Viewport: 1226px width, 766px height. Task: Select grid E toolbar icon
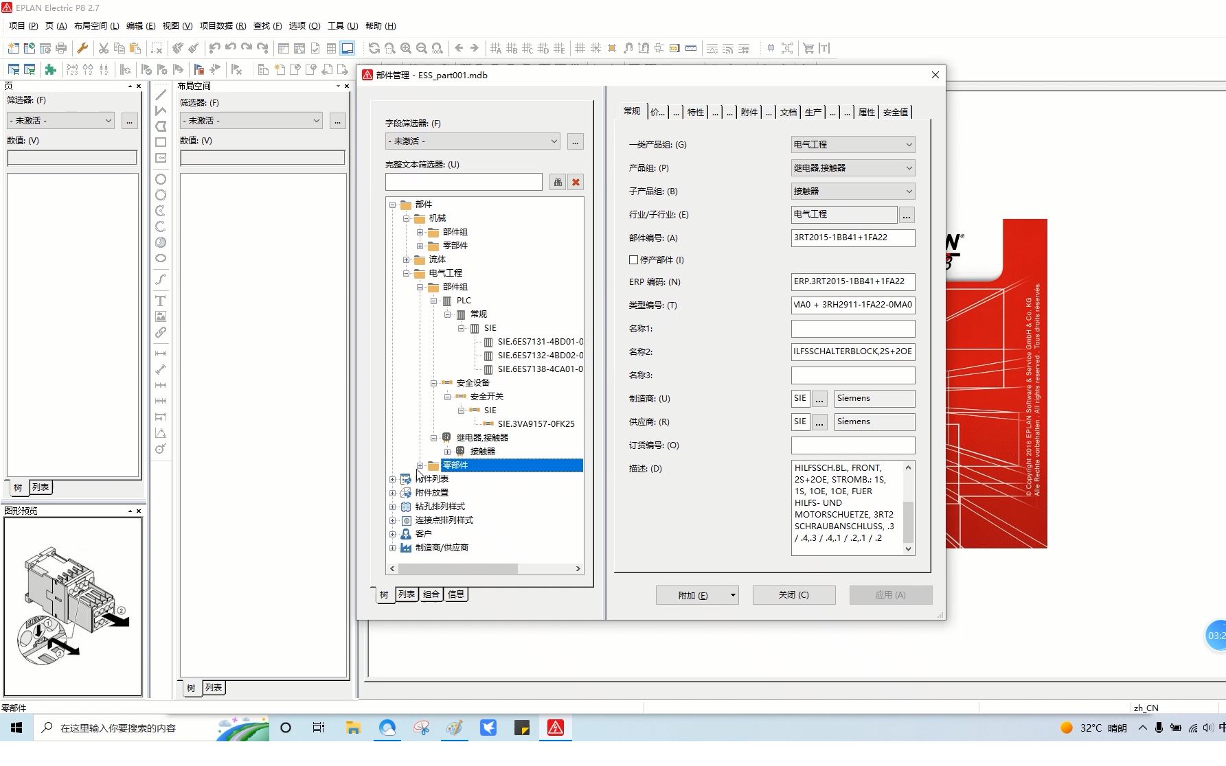tap(559, 48)
